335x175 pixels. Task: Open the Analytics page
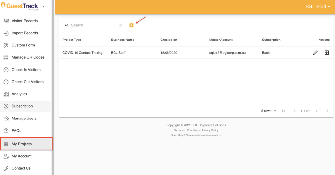19,94
